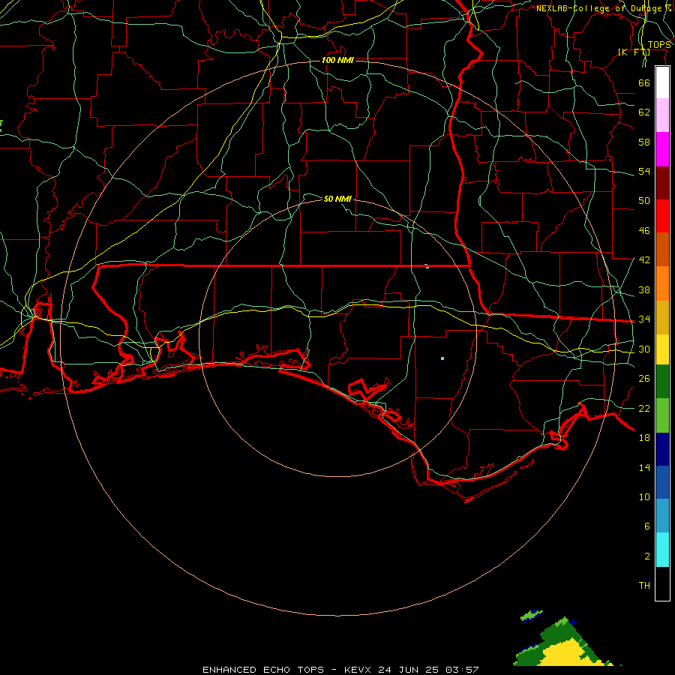Click the yellow legend swatch
This screenshot has height=675, width=675.
[x=662, y=349]
